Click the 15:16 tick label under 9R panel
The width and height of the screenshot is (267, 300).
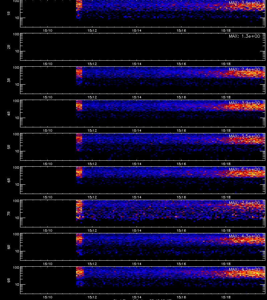[181, 297]
